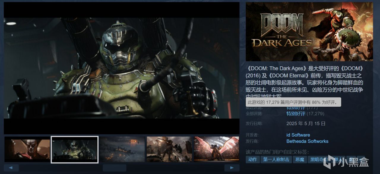The image size is (380, 174).
Task: Open the id Software developer link
Action: click(x=298, y=135)
